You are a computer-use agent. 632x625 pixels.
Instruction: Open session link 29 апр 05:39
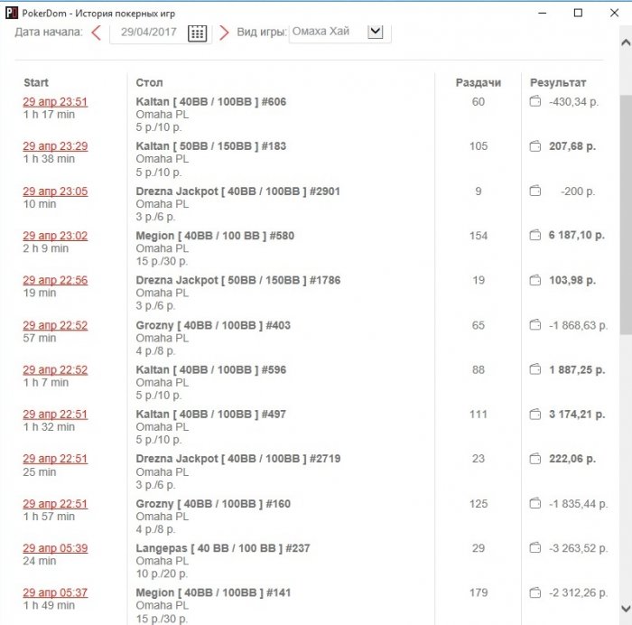pyautogui.click(x=55, y=548)
